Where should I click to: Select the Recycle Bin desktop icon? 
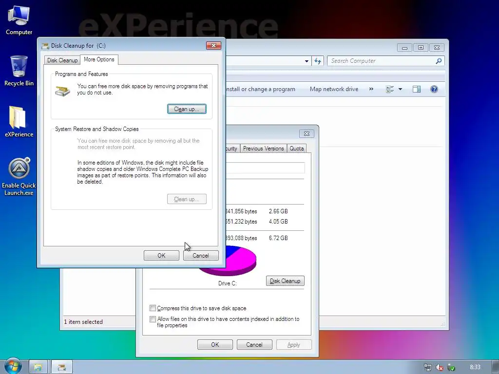(x=19, y=71)
